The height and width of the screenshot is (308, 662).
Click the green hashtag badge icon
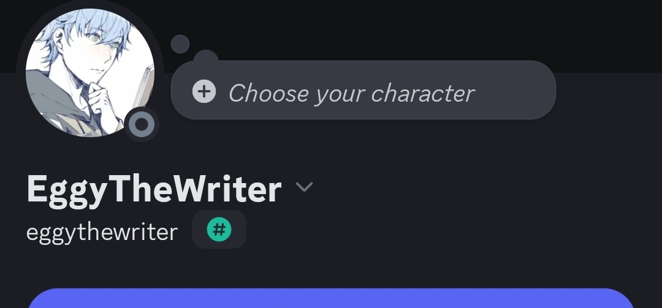(x=219, y=230)
